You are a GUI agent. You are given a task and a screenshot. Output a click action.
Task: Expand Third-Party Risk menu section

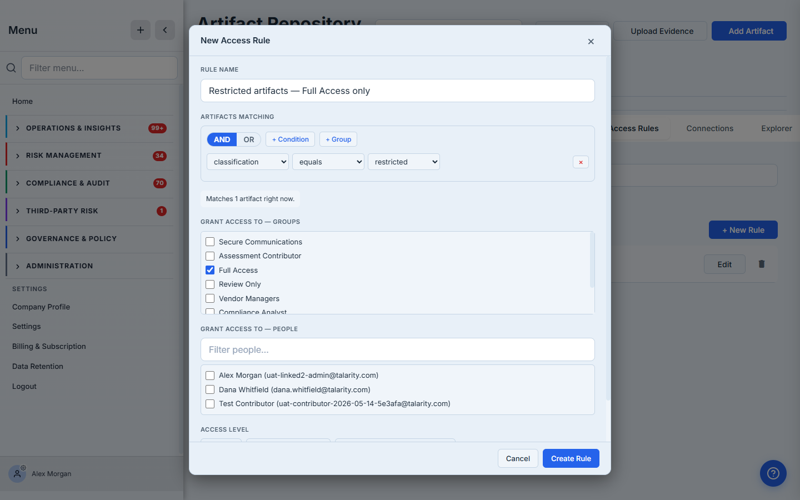pos(89,211)
